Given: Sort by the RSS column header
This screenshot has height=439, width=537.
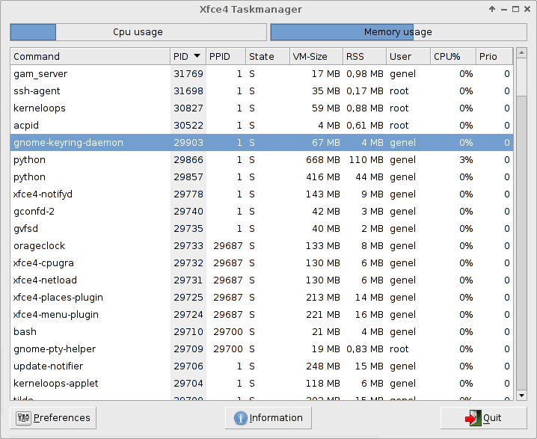Looking at the screenshot, I should (364, 56).
